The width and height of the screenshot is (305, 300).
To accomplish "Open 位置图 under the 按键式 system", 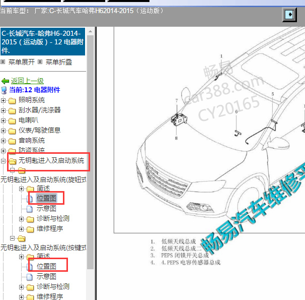I will [46, 267].
